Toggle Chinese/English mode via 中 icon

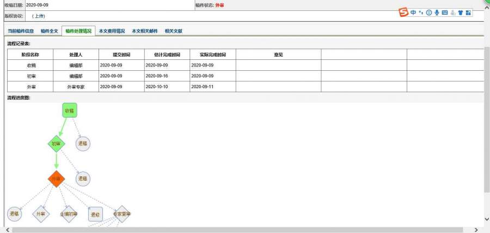tap(413, 13)
